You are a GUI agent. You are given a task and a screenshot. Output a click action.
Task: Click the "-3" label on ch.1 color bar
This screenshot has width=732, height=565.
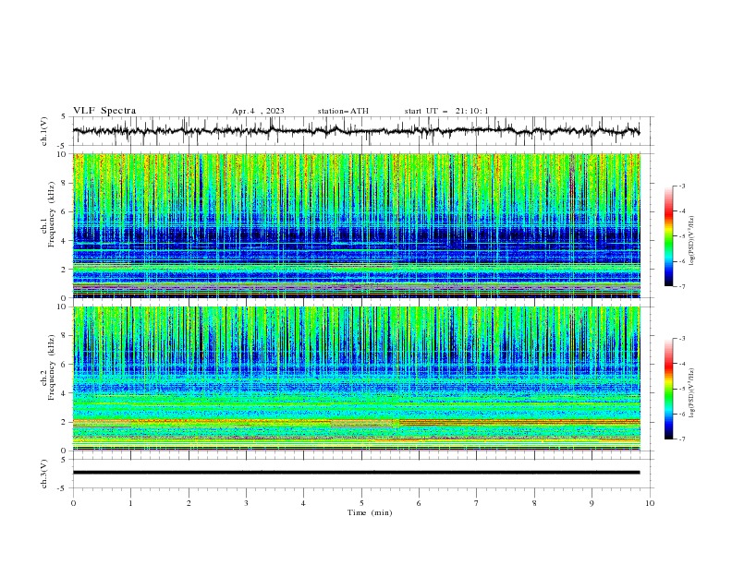pyautogui.click(x=682, y=186)
